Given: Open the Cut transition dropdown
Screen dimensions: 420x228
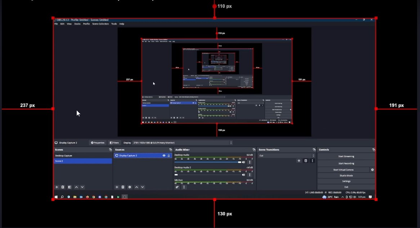Looking at the screenshot, I should (286, 155).
